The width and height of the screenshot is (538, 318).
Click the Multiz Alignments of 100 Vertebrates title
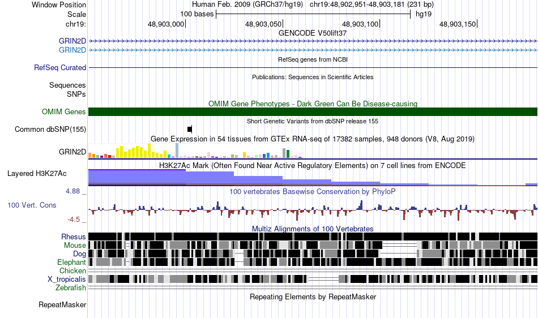[x=313, y=229]
